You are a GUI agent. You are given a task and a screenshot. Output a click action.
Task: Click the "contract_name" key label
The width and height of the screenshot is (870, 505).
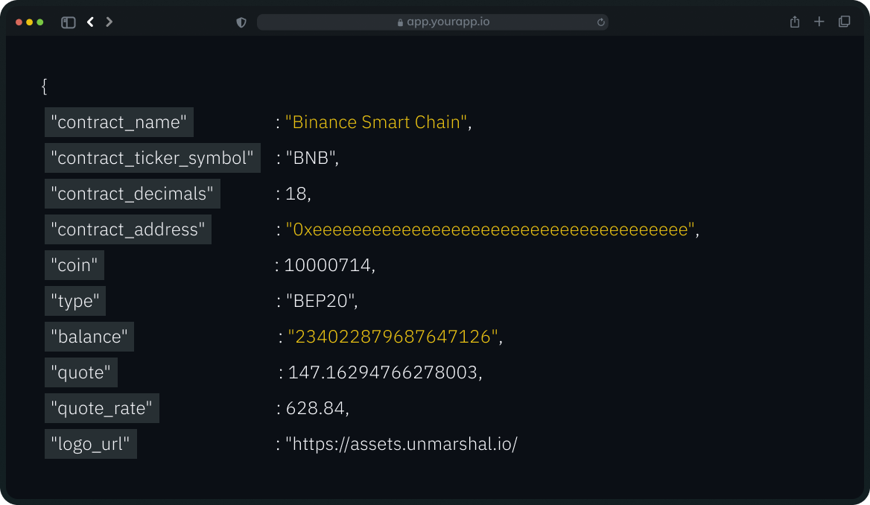tap(119, 122)
